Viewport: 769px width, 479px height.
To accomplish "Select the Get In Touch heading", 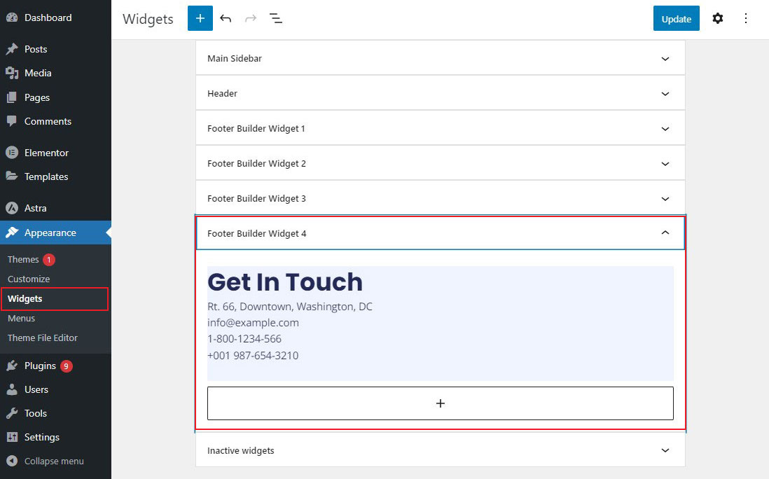I will 285,282.
